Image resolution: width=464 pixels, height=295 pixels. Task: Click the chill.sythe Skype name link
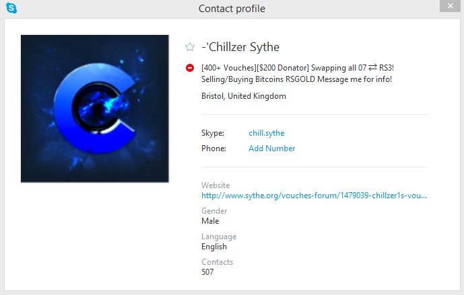click(x=266, y=133)
